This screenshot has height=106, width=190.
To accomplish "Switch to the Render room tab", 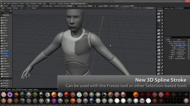I will 34,8.
